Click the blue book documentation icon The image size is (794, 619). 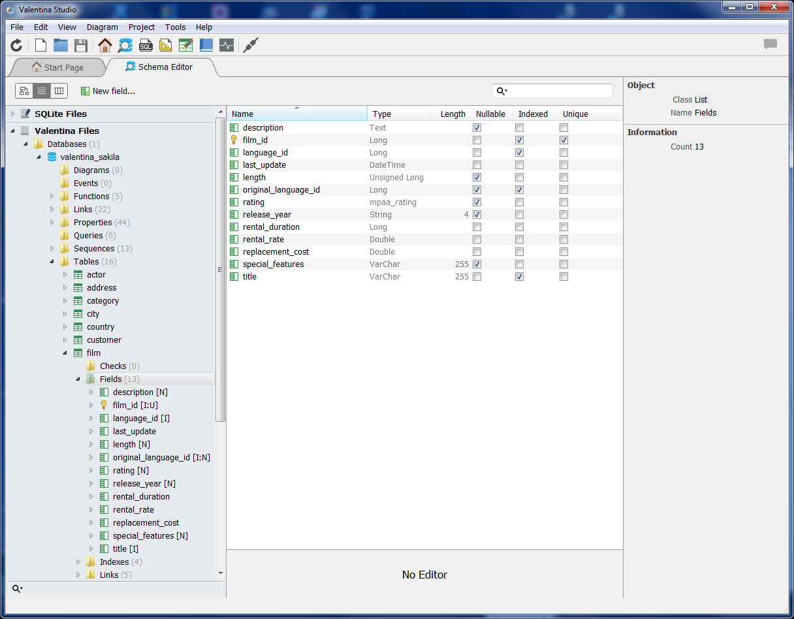(x=206, y=45)
